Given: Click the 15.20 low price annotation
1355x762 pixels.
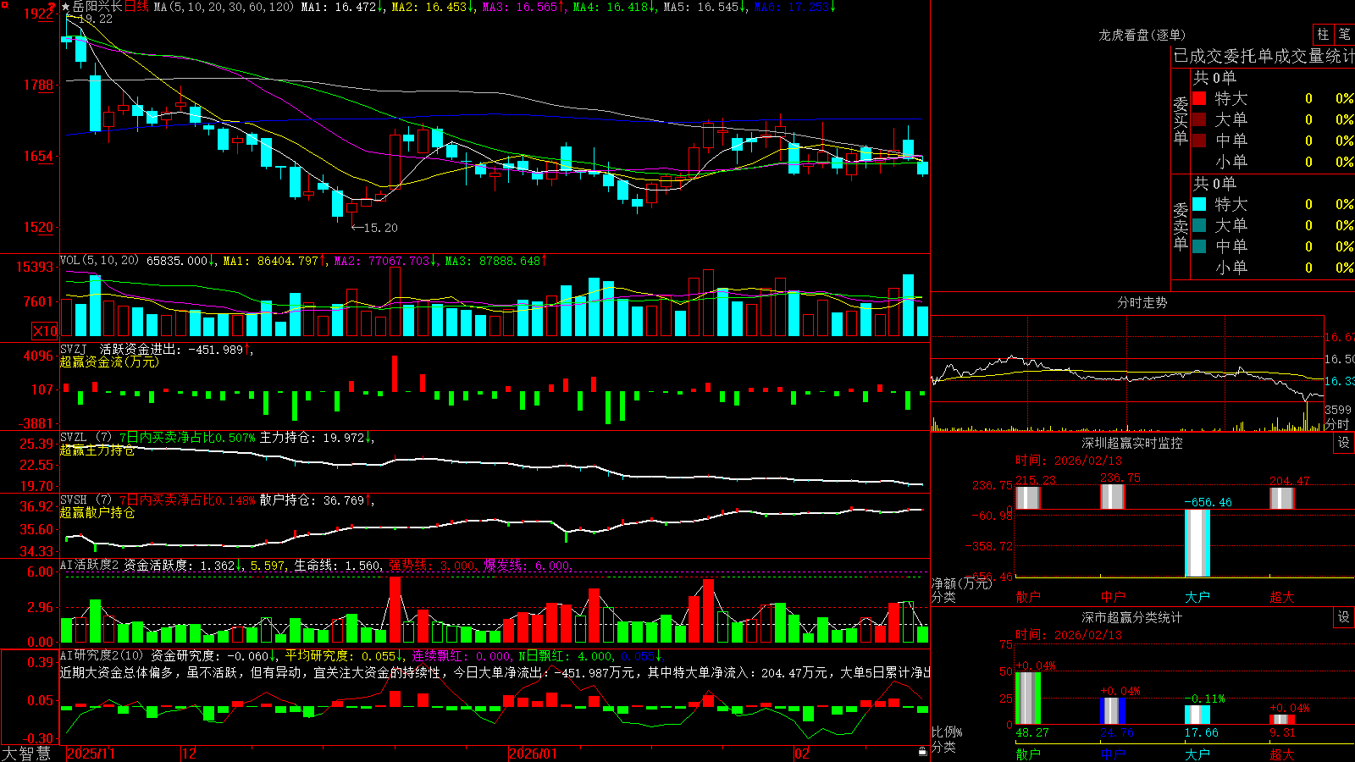Looking at the screenshot, I should click(374, 228).
